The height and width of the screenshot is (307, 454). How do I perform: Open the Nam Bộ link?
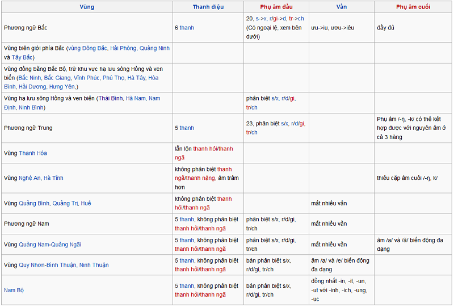[x=14, y=290]
